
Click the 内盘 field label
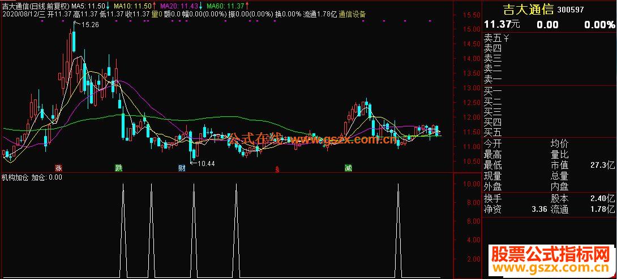(560, 186)
